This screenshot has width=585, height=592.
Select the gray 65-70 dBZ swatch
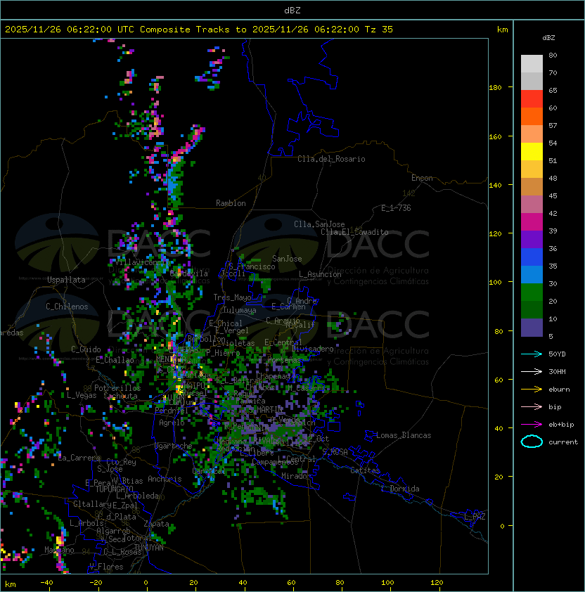(x=532, y=81)
